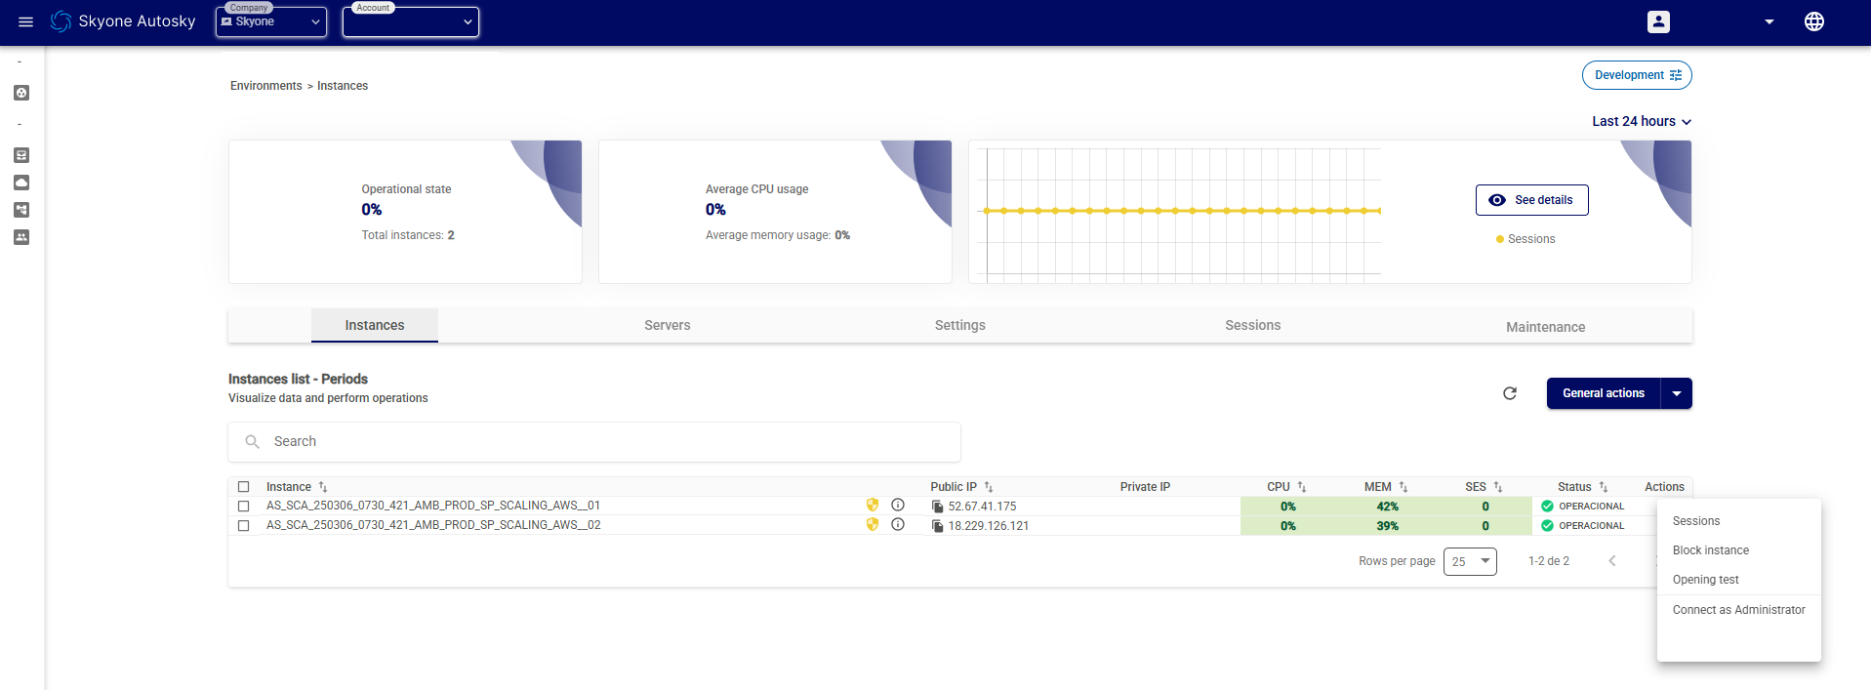This screenshot has height=690, width=1871.
Task: Expand the Company Skyone dropdown
Action: (x=271, y=21)
